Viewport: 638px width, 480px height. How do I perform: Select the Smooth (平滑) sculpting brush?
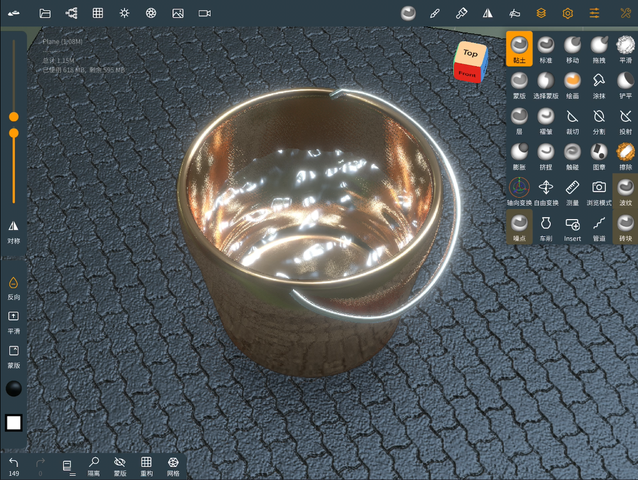tap(625, 48)
